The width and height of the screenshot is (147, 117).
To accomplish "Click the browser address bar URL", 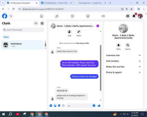I will coord(43,9).
